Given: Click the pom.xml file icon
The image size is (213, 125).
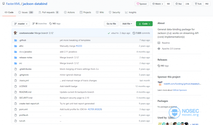Looking at the screenshot, I should pos(16,109).
